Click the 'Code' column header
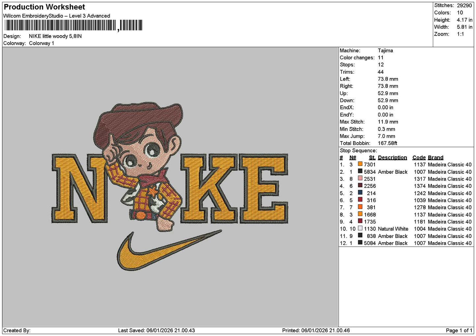 click(x=419, y=158)
